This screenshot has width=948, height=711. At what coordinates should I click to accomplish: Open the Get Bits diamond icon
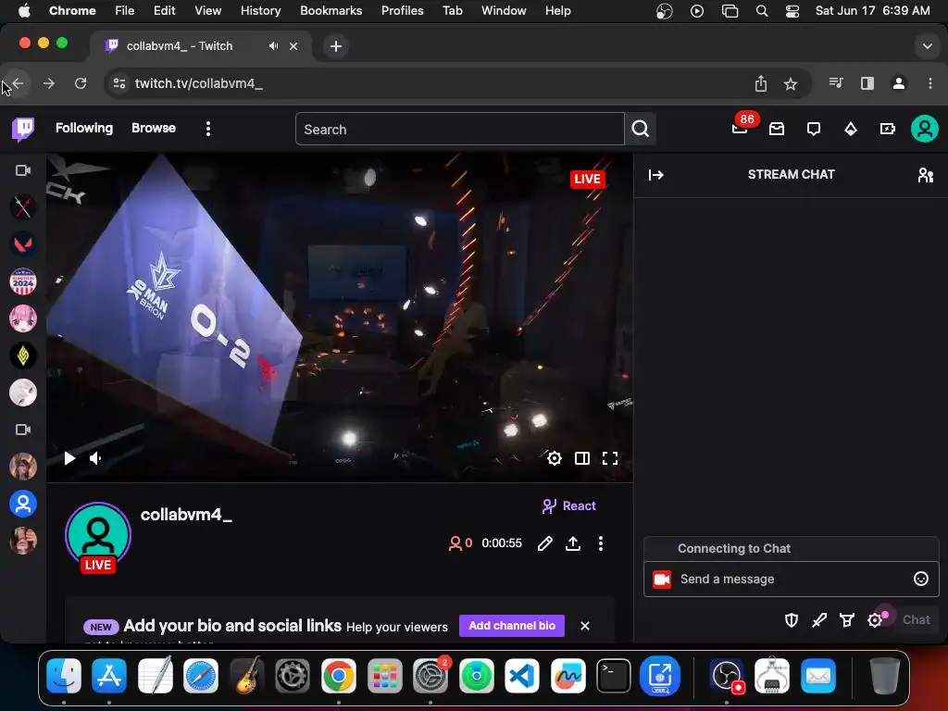pyautogui.click(x=851, y=129)
